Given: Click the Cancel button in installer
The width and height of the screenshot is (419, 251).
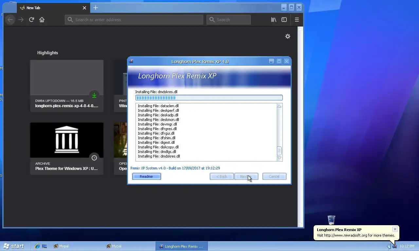Looking at the screenshot, I should tap(274, 176).
